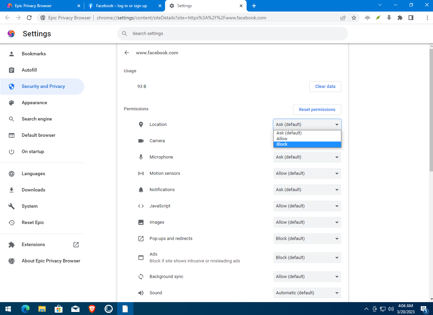
Task: Switch to the Epic Privacy Browser tab
Action: pos(43,6)
